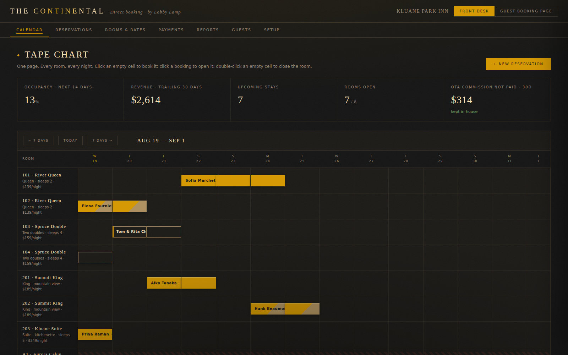Click room label 103 · Spruce Double
This screenshot has height=355, width=568.
tap(44, 226)
